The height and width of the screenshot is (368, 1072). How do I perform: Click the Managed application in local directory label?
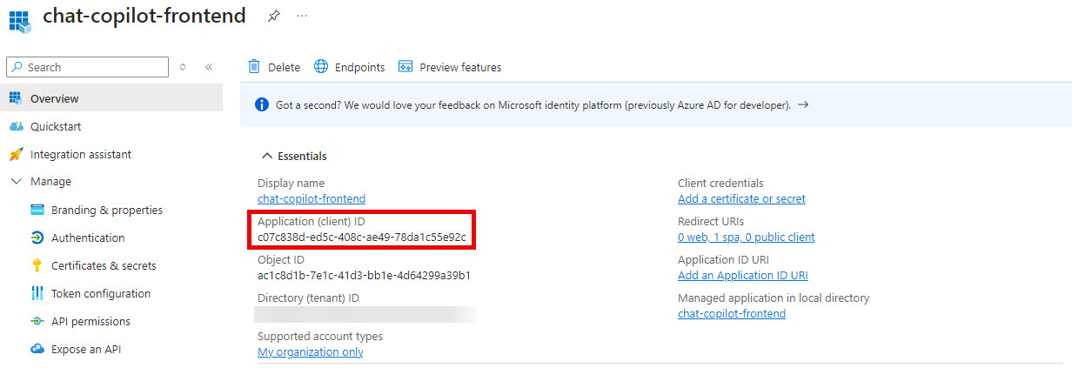click(774, 298)
